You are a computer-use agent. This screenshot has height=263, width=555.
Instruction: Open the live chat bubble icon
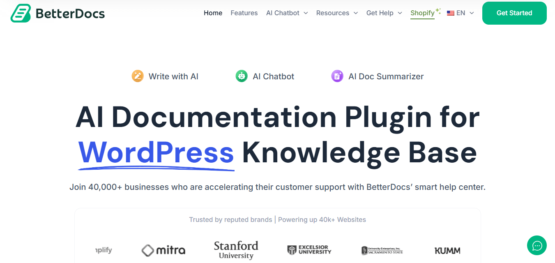(x=537, y=245)
